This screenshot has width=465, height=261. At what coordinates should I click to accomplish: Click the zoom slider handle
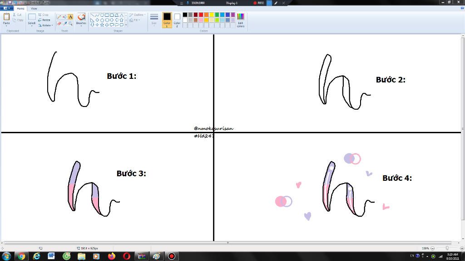point(447,248)
